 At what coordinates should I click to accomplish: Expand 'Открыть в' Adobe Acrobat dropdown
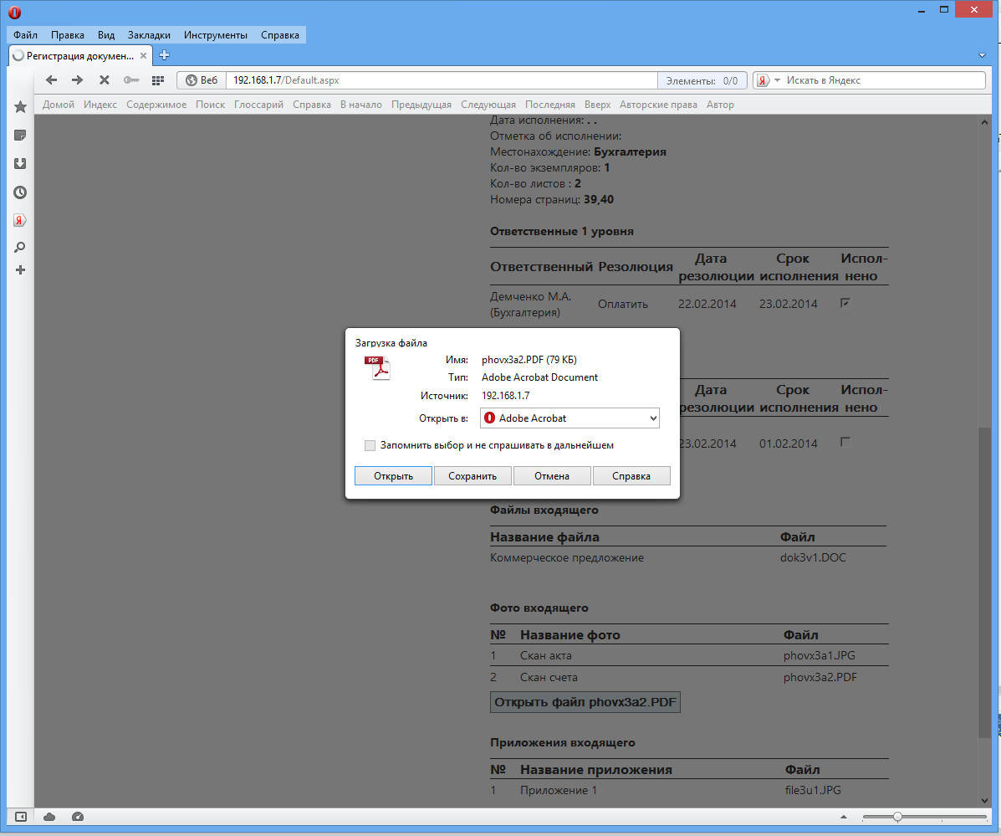click(653, 418)
